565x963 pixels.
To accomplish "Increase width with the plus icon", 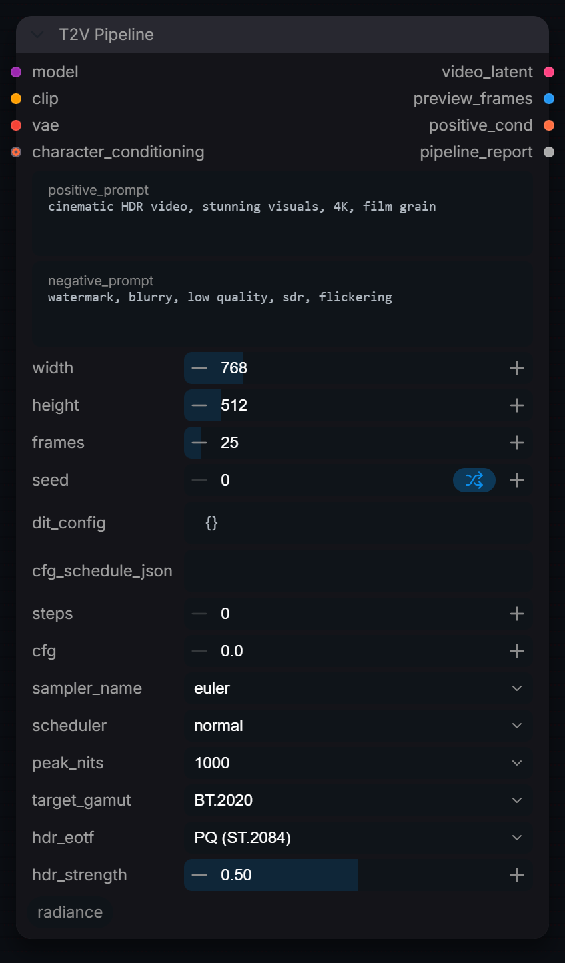I will click(517, 368).
